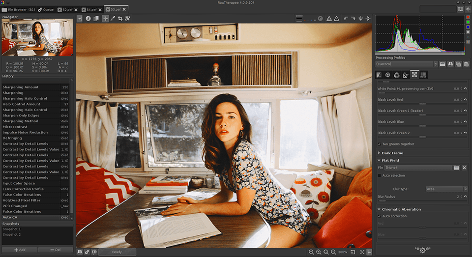
Task: Open Color tools tab
Action: point(397,75)
